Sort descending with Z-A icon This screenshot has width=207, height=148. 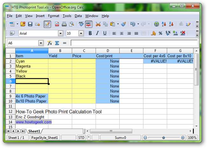[x=171, y=24]
